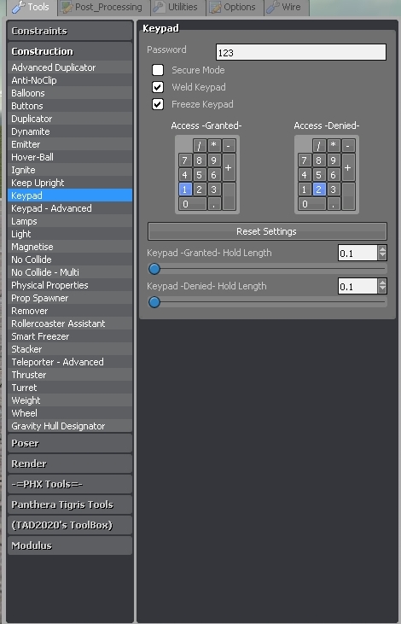Screen dimensions: 401x624
Task: Select the plus key on Access Denied numpad
Action: (x=348, y=167)
